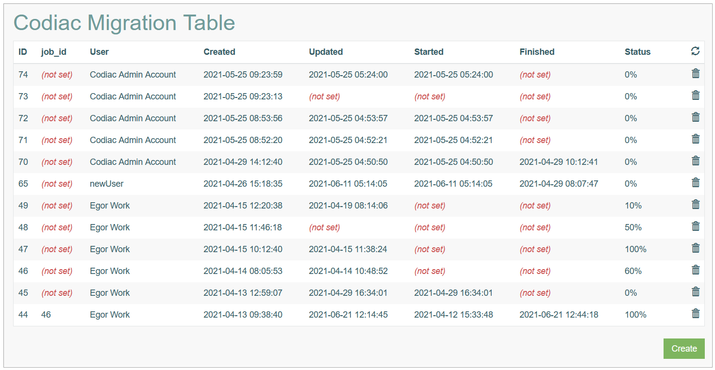Screen dimensions: 715x370
Task: Click updated date 2021-04-19 08:14:06
Action: 348,206
